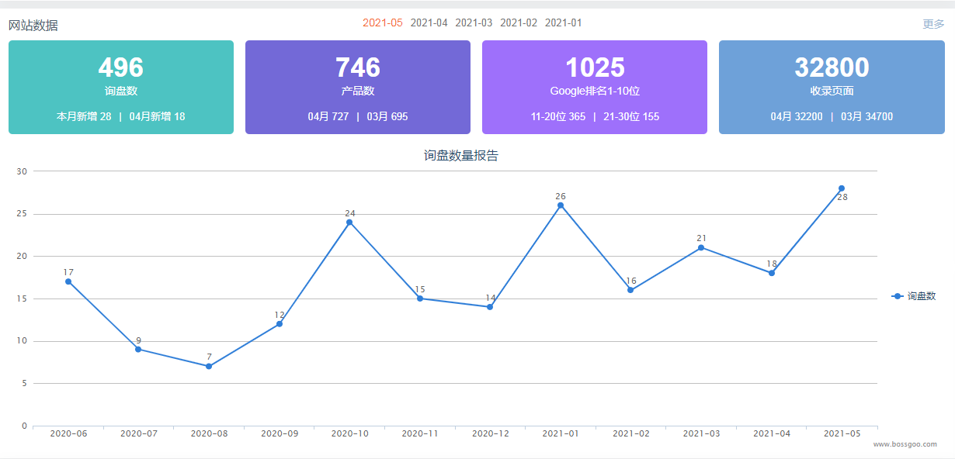Viewport: 955px width, 459px height.
Task: Open the 1025 Google排名 purple card
Action: click(595, 87)
